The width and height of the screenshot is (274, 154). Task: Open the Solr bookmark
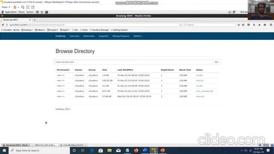[75, 30]
